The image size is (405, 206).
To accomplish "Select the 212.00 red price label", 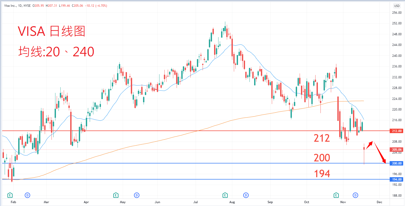I will point(396,131).
